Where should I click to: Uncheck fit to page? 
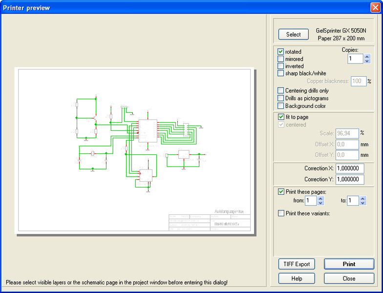281,117
